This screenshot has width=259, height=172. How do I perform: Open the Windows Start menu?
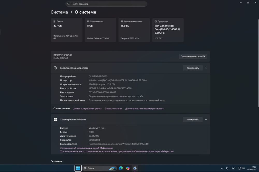(x=78, y=168)
